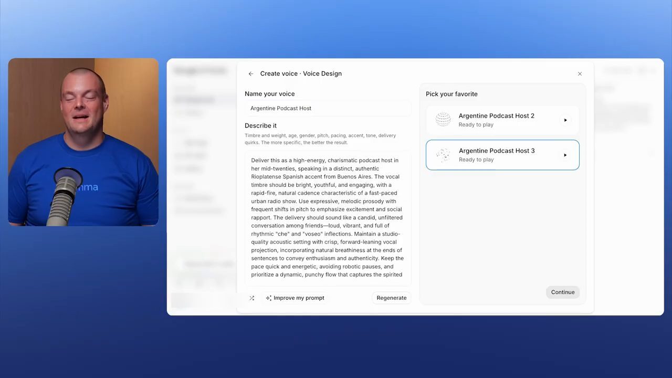Play Argentine Podcast Host 2 preview
This screenshot has height=378, width=672.
565,120
